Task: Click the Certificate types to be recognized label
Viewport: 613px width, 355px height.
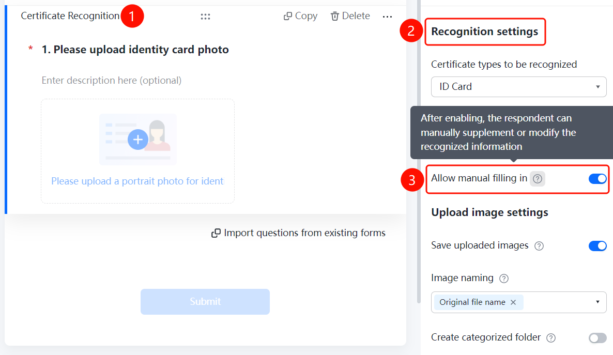Action: pos(504,65)
